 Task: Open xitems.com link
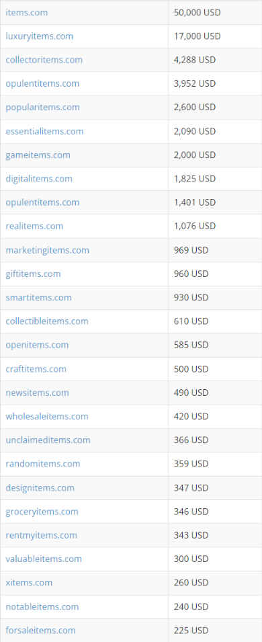click(29, 583)
